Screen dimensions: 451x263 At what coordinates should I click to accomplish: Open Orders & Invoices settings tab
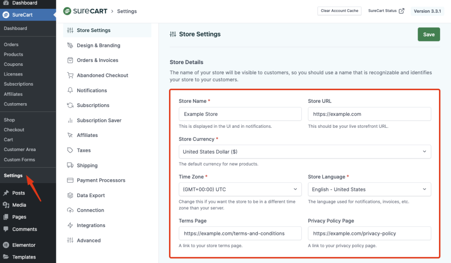(x=97, y=60)
